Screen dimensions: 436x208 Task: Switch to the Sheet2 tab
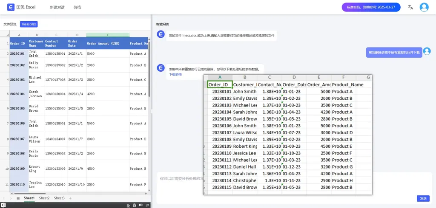click(x=44, y=198)
